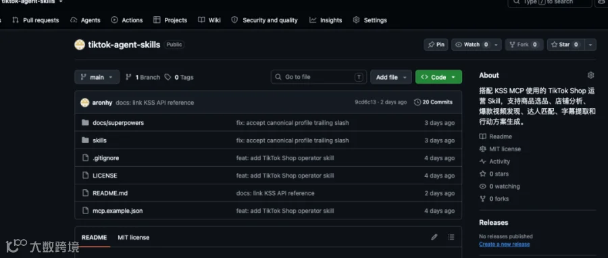View the 0 forks link
The height and width of the screenshot is (258, 608).
(494, 199)
